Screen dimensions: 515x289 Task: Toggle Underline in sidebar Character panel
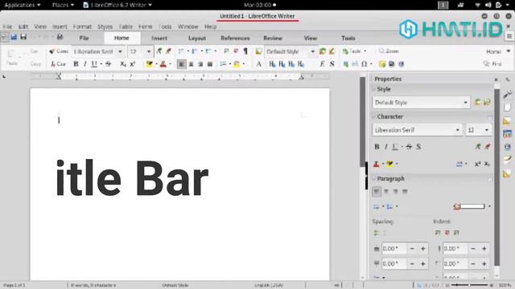(x=395, y=147)
